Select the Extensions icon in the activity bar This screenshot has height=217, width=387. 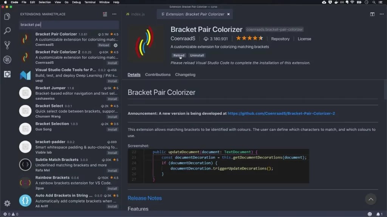7,75
